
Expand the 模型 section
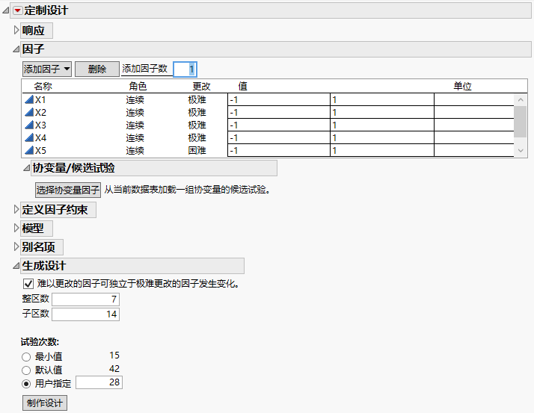[16, 228]
